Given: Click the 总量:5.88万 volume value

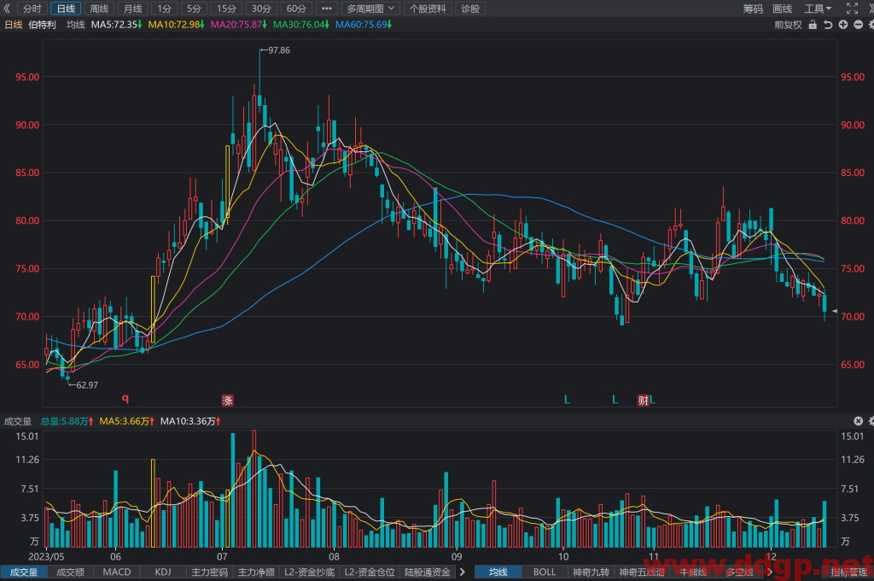Looking at the screenshot, I should 67,421.
